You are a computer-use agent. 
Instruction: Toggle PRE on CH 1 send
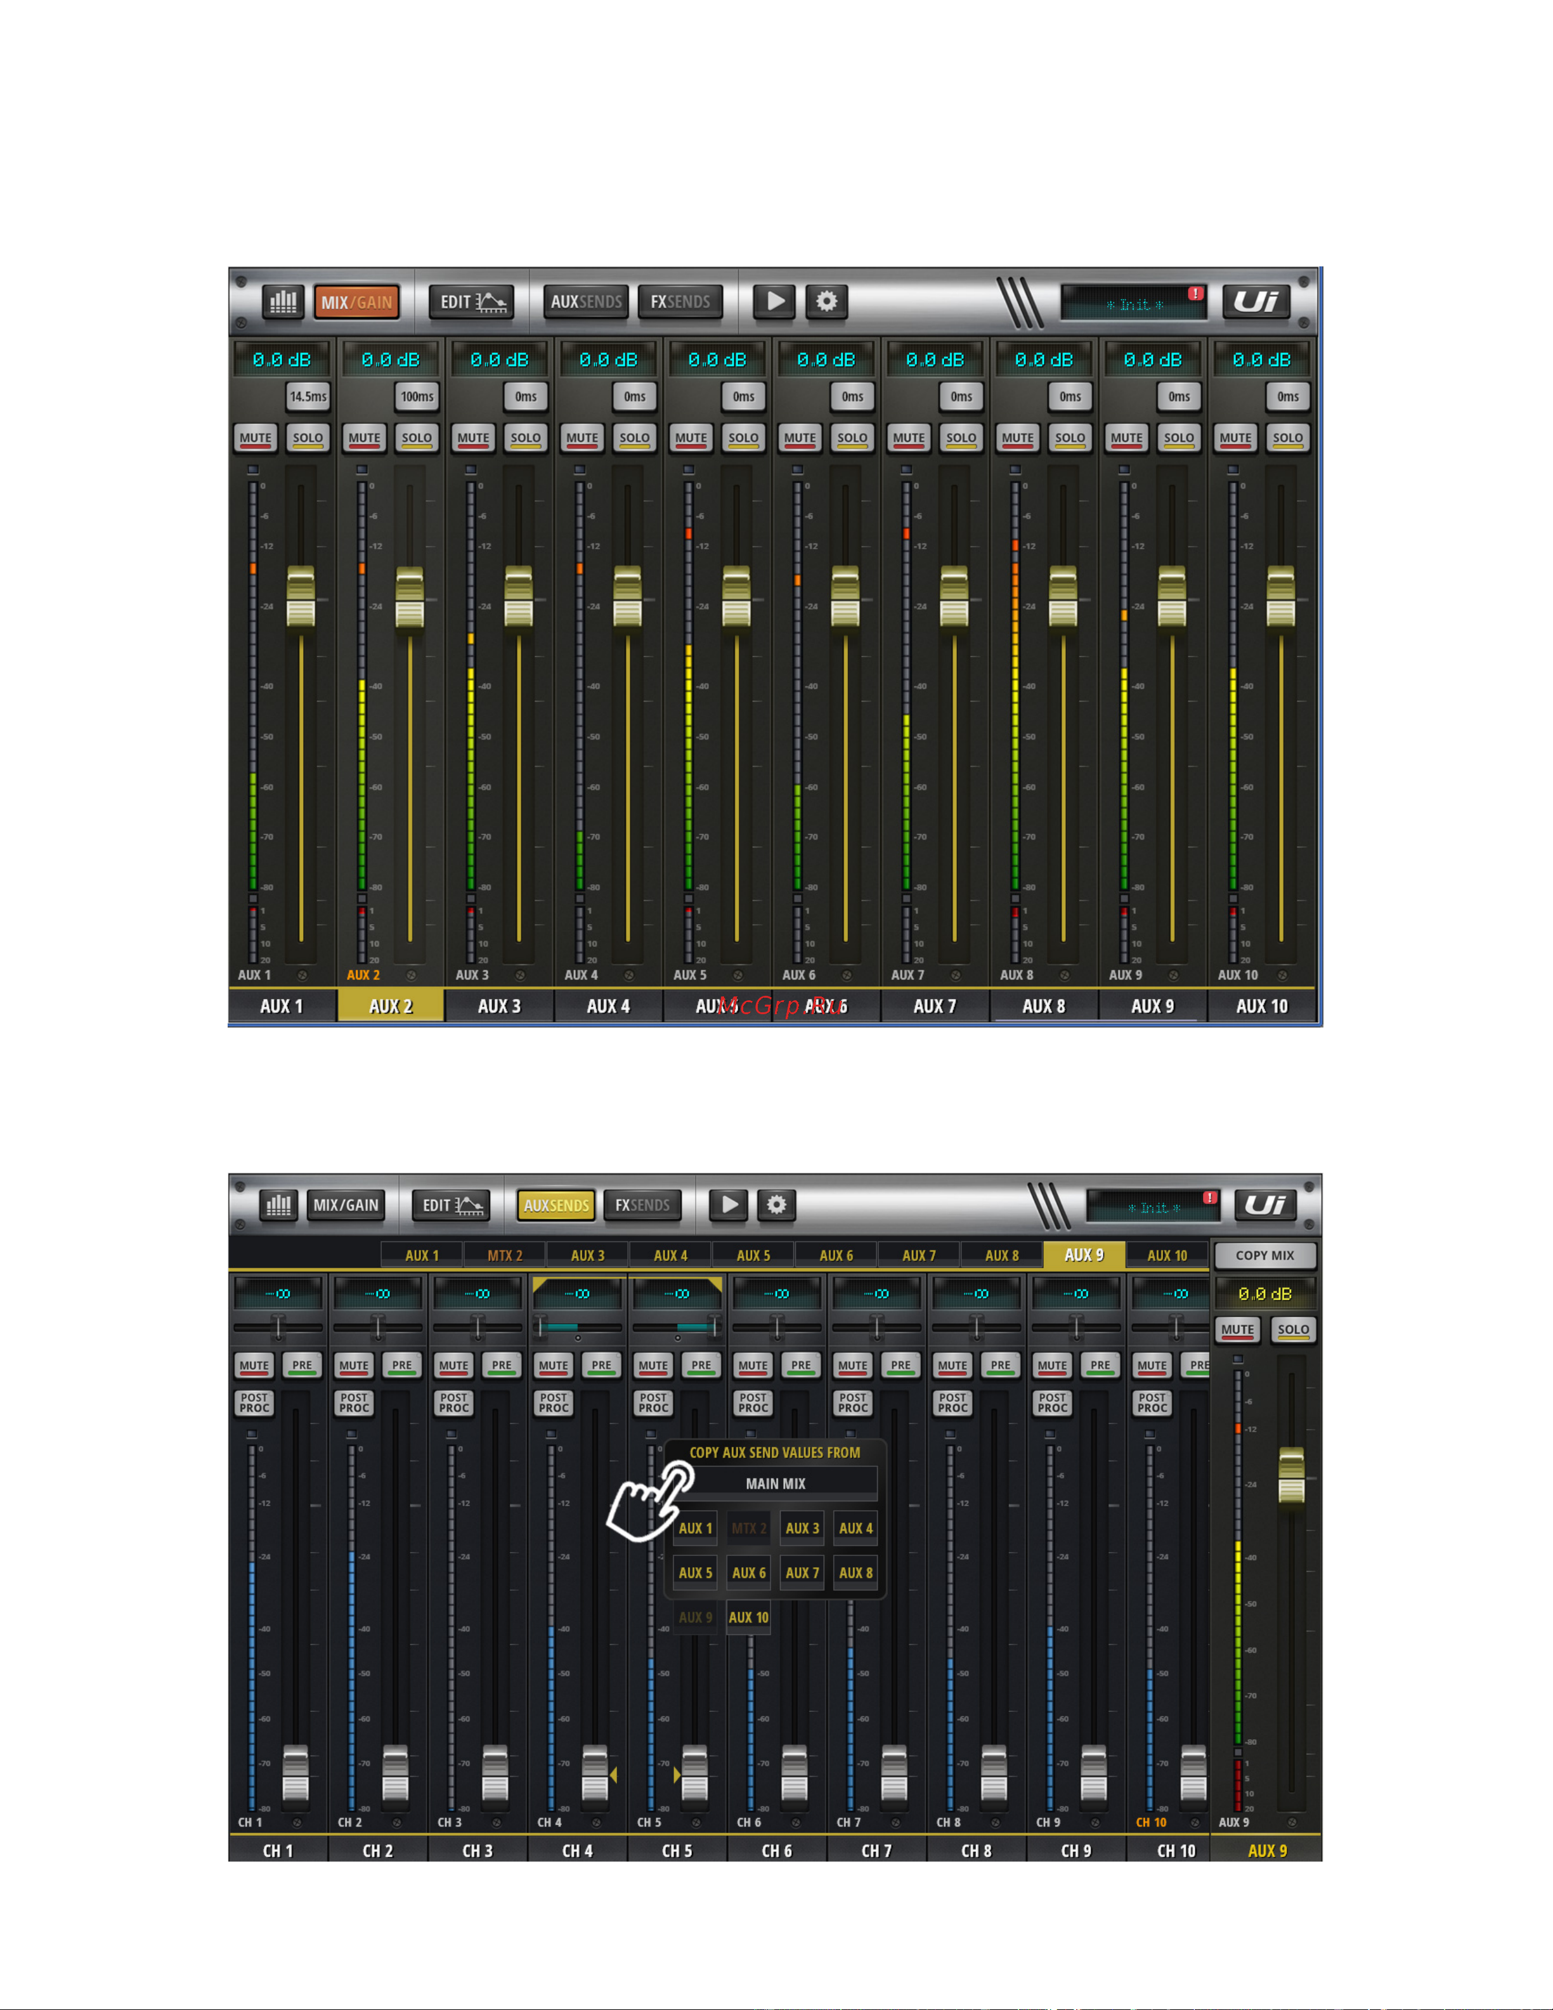[x=302, y=1366]
